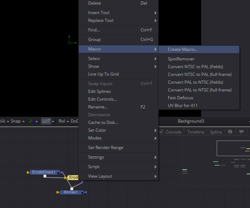This screenshot has height=208, width=250.
Task: Expand the Set Color submenu
Action: (x=119, y=130)
